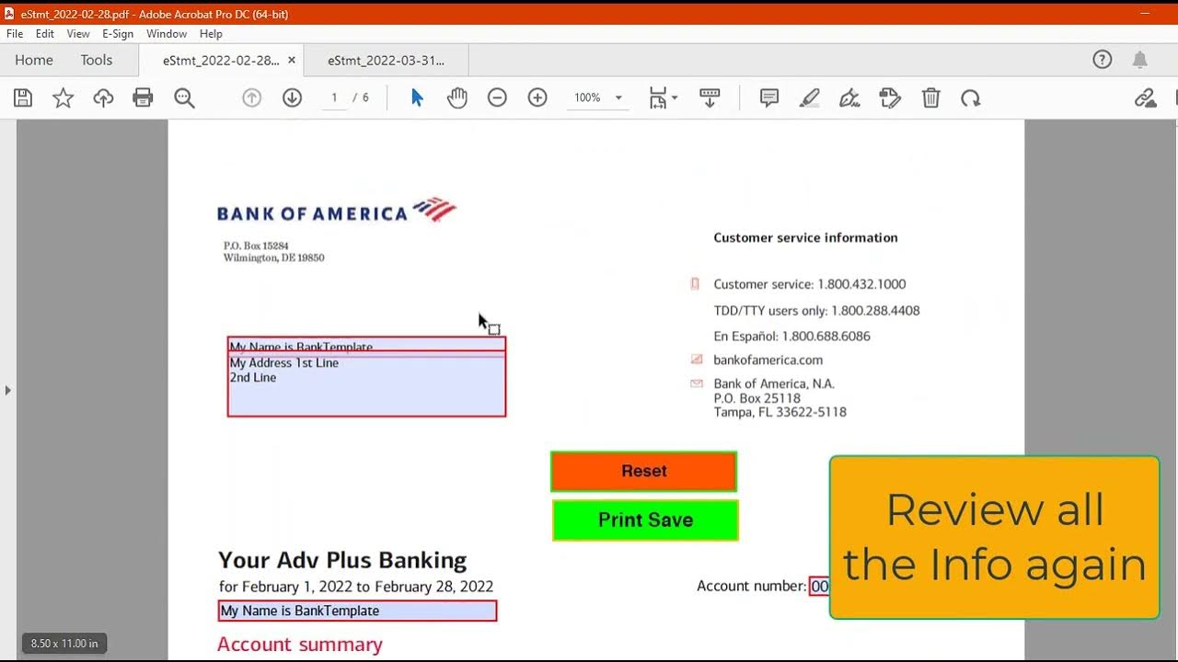
Task: Go to the next page arrow
Action: click(292, 97)
